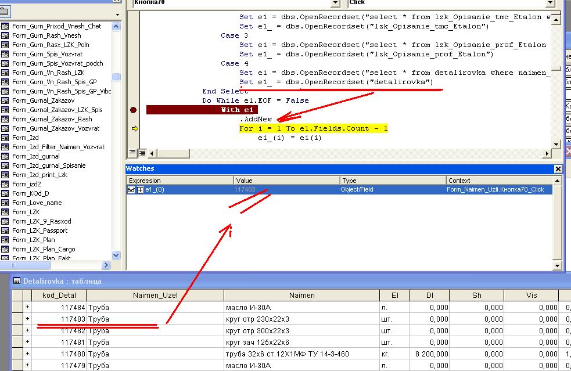
Task: Click the form icon beside Form_Love_name
Action: click(x=5, y=203)
